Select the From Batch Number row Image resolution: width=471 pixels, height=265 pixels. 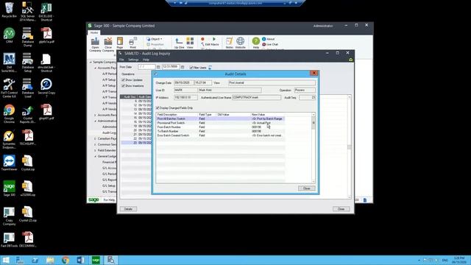click(x=220, y=127)
